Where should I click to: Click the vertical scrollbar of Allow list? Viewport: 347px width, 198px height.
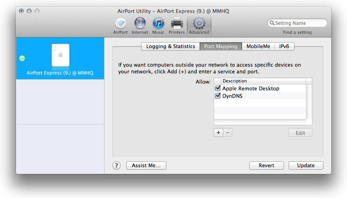tap(309, 101)
